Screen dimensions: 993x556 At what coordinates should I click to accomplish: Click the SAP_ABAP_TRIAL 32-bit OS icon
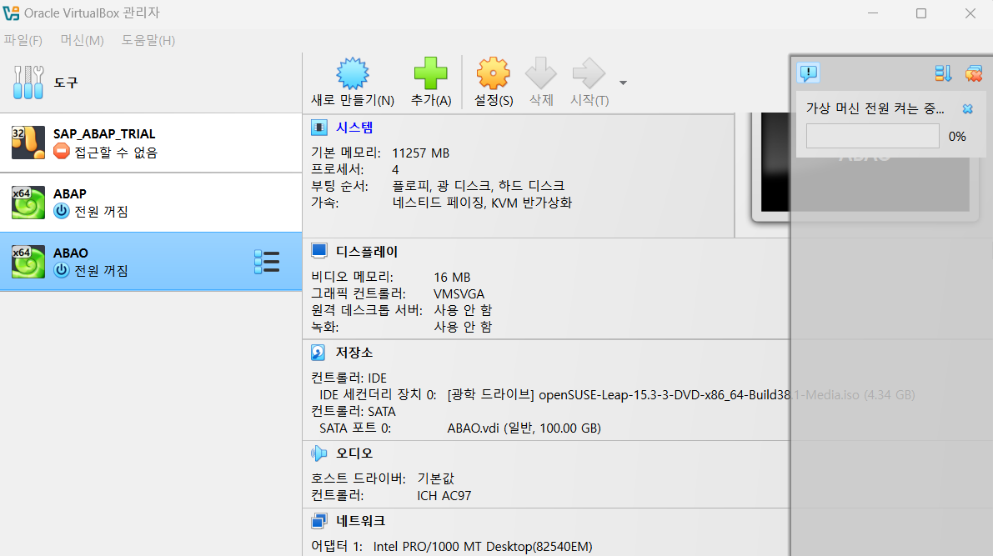click(28, 143)
